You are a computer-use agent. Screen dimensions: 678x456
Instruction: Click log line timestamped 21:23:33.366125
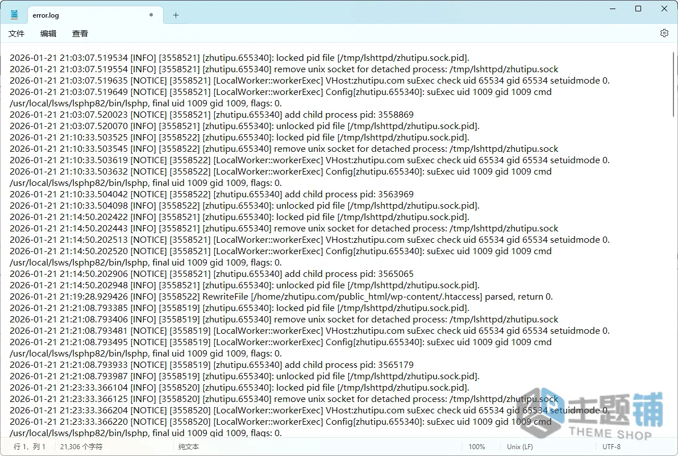point(284,399)
